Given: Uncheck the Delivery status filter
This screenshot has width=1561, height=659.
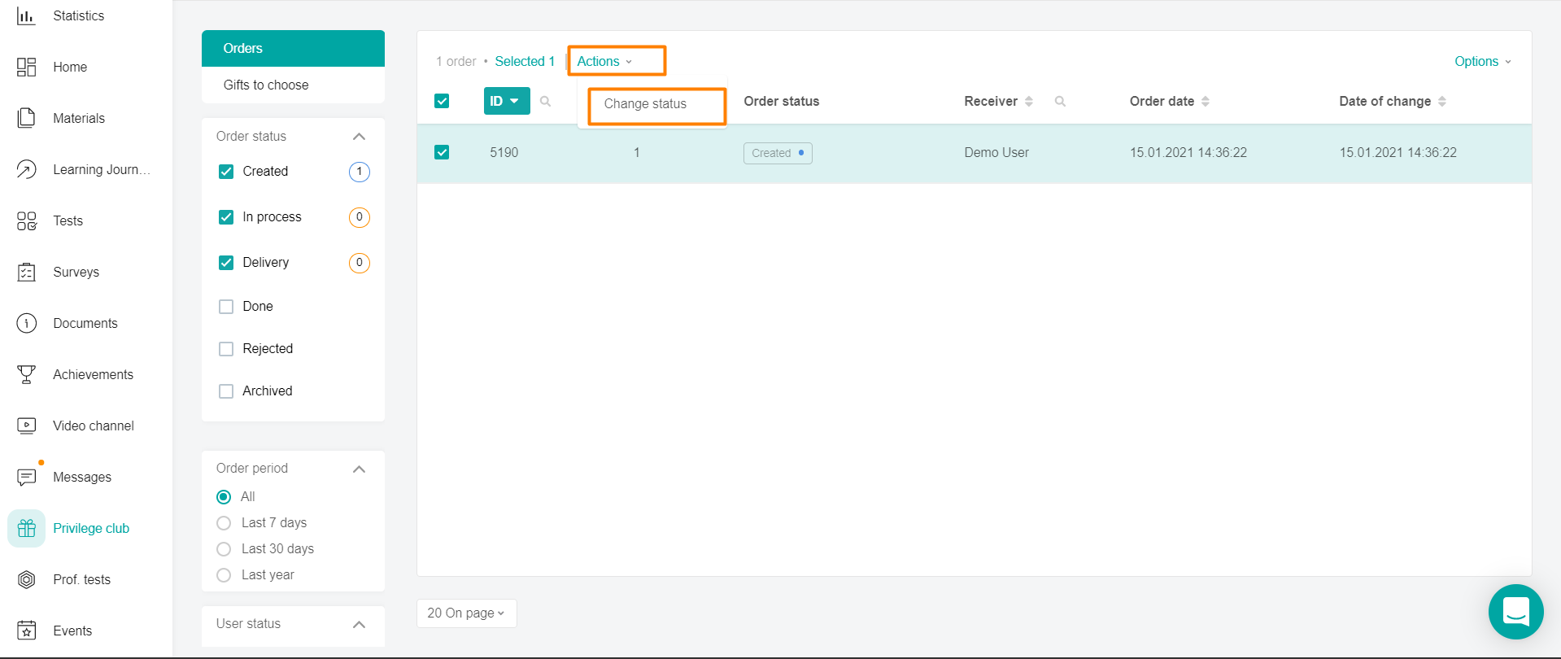Looking at the screenshot, I should point(226,263).
